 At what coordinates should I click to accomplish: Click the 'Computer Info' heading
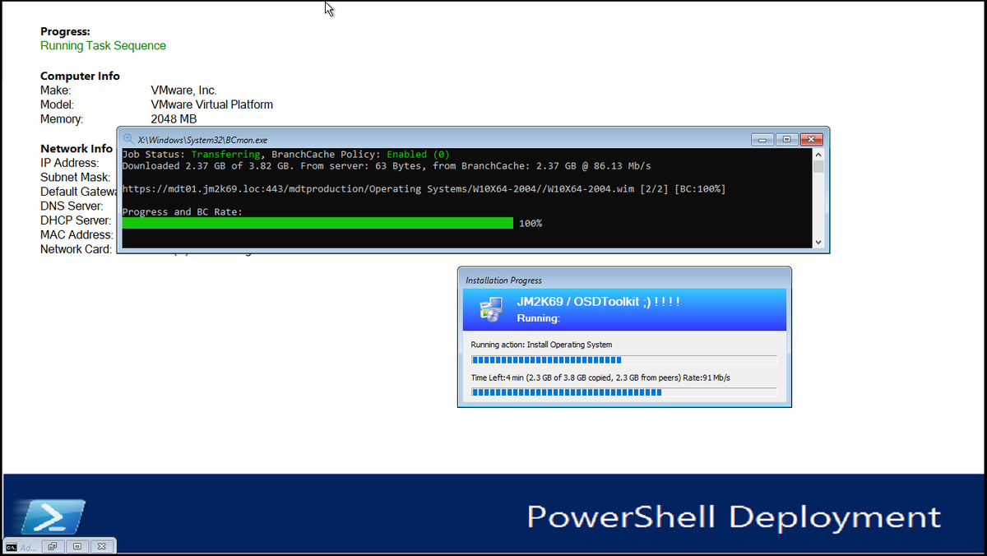click(80, 76)
